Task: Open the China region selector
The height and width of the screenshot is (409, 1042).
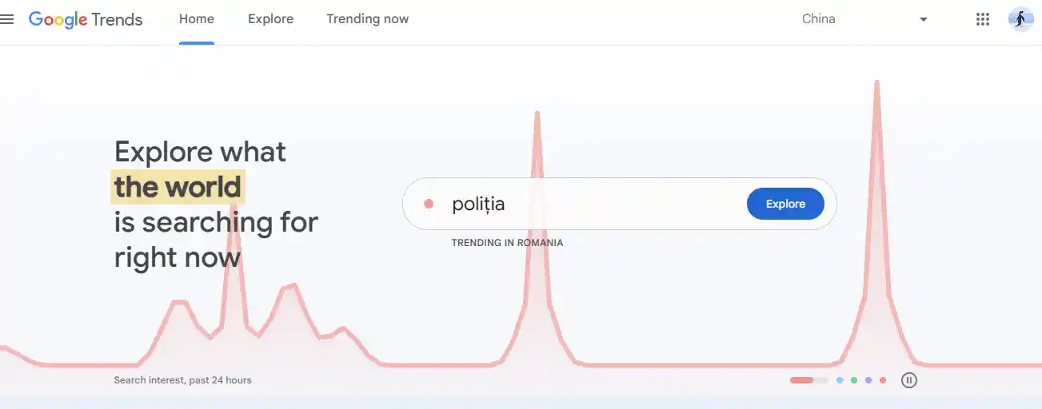Action: (x=819, y=19)
